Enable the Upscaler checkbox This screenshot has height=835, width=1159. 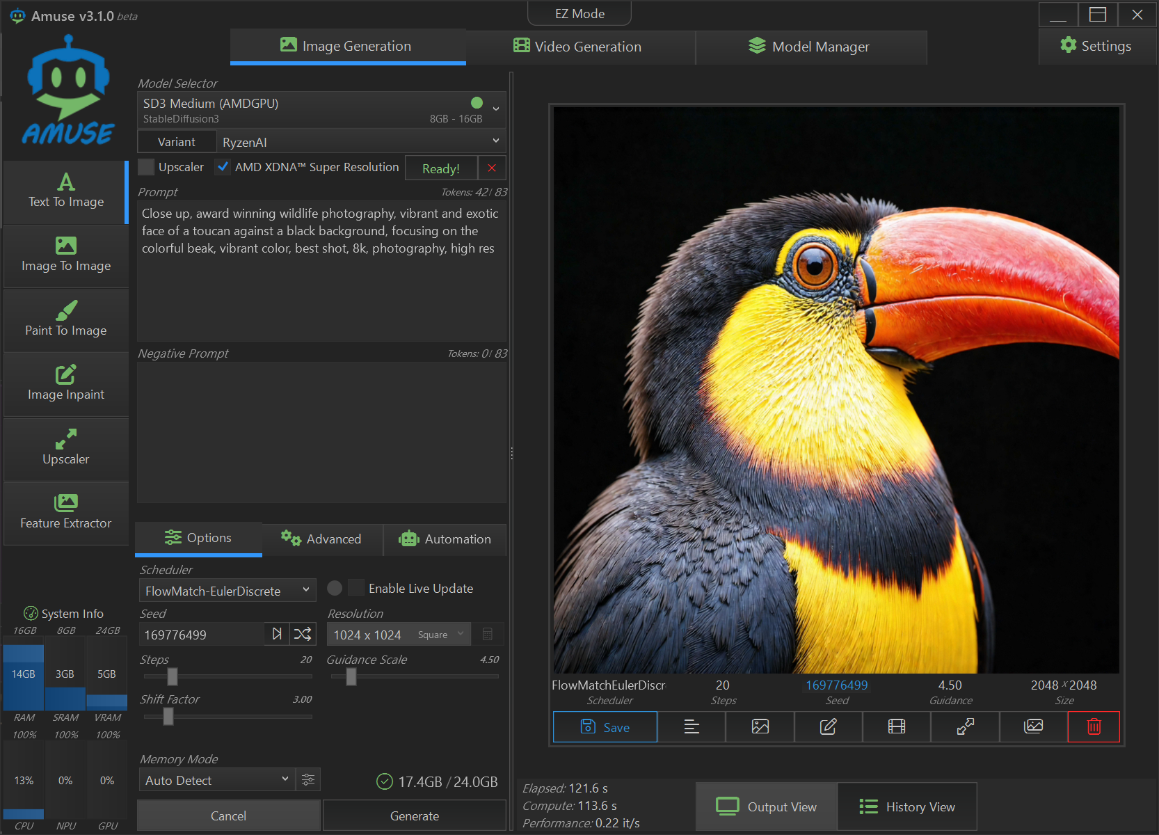click(x=147, y=167)
